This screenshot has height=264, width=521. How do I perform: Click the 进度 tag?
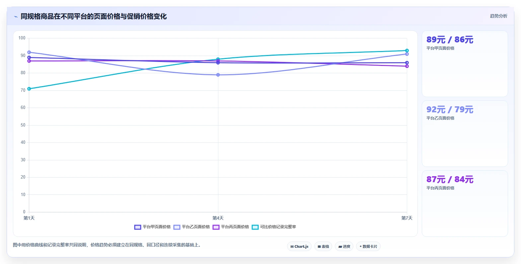point(344,246)
